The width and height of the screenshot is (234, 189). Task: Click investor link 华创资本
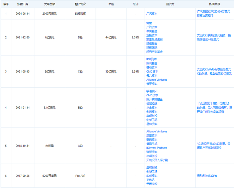(x=152, y=176)
